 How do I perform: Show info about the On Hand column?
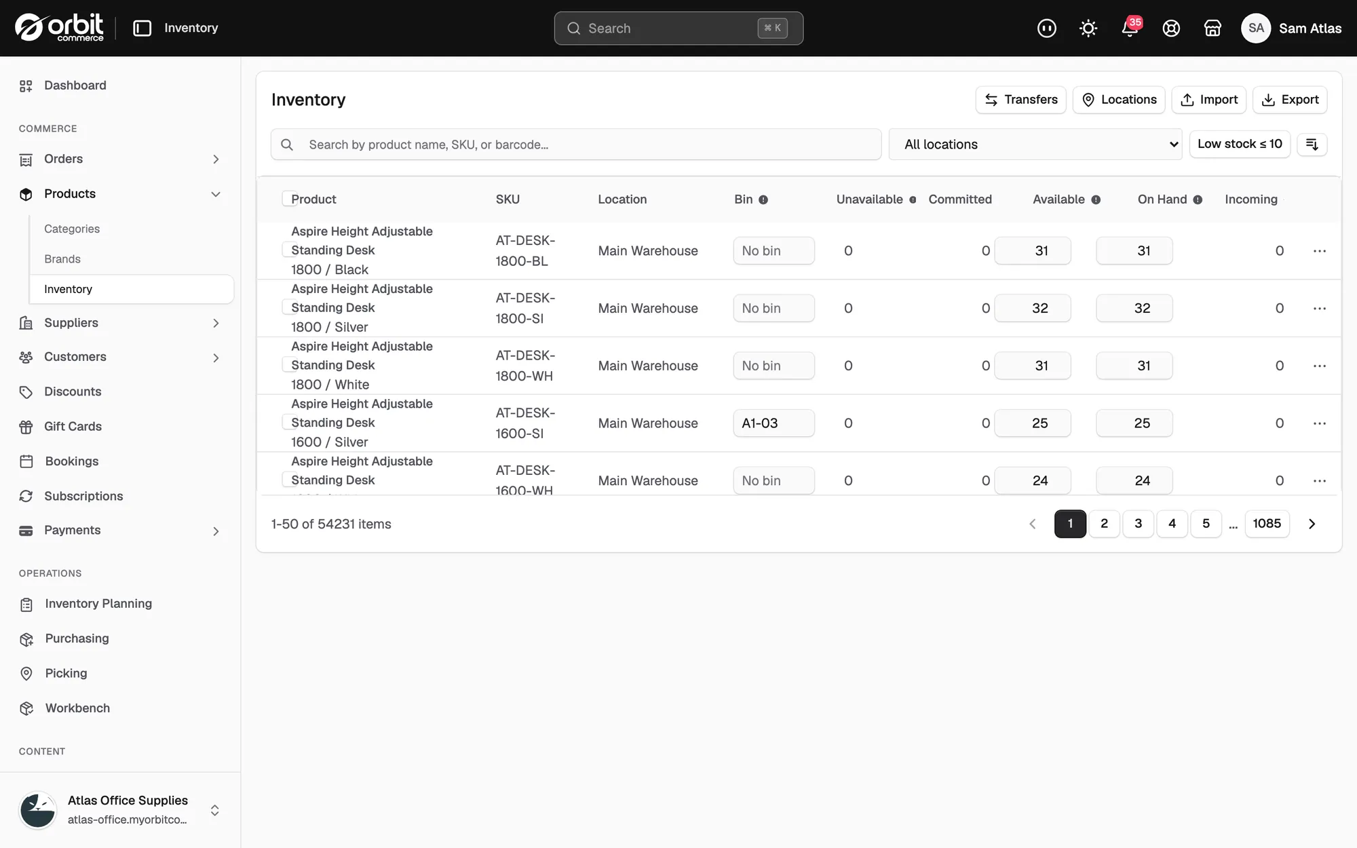(x=1198, y=199)
